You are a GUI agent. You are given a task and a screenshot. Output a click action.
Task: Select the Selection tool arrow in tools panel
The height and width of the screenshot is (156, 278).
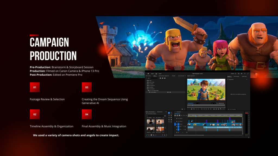tap(169, 113)
